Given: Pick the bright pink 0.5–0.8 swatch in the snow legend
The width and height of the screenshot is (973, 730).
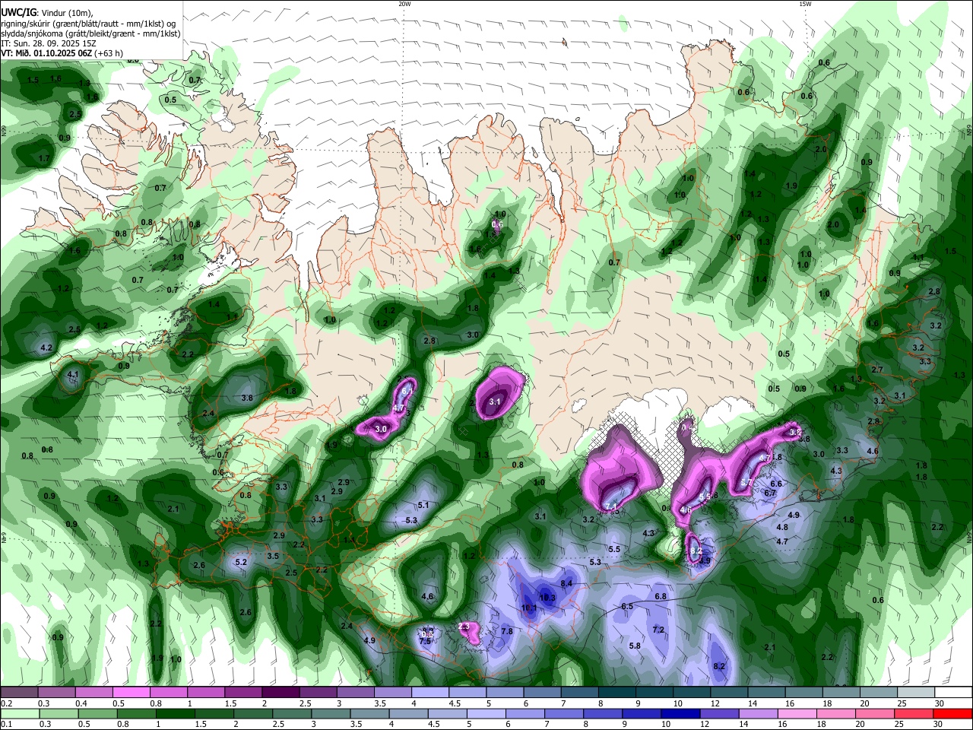Looking at the screenshot, I should click(131, 692).
